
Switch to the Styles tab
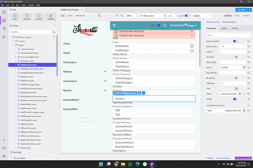(x=224, y=28)
